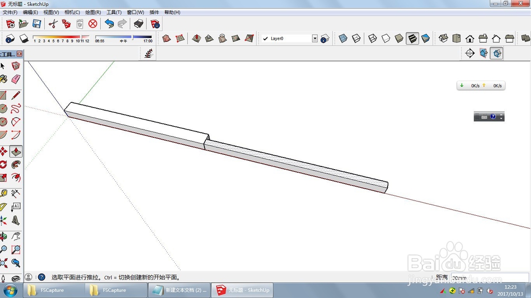The height and width of the screenshot is (298, 531).
Task: Select the Dimension tool
Action: click(15, 194)
